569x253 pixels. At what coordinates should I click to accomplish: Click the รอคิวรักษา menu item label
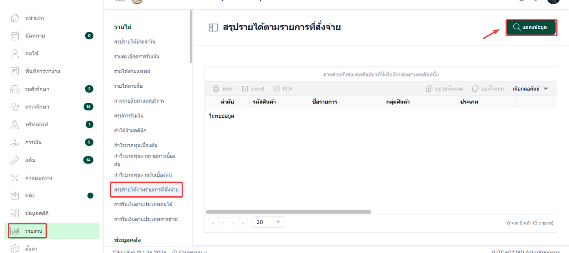[x=37, y=89]
